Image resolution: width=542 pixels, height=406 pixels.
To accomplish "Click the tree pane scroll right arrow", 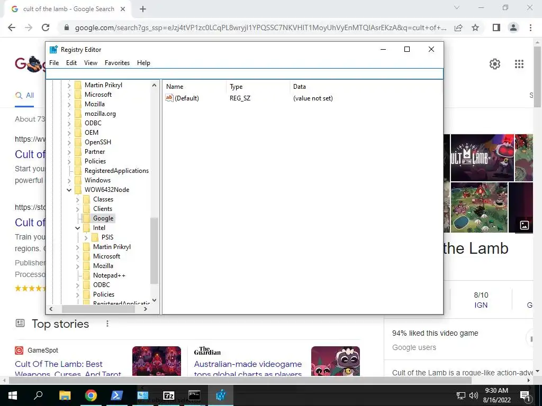I will (146, 309).
